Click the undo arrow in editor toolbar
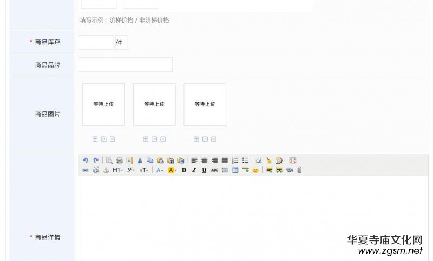433x261 pixels. 85,160
